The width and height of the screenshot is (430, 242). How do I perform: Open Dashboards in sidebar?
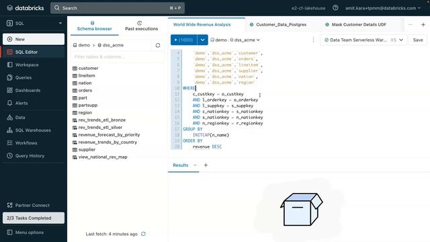click(34, 90)
